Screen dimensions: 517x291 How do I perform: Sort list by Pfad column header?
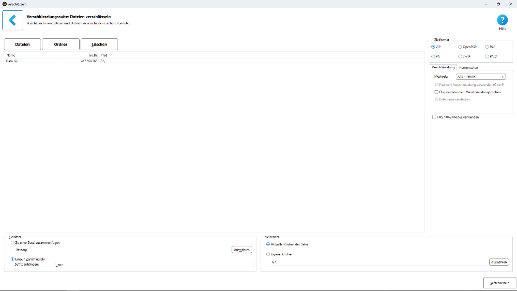104,55
